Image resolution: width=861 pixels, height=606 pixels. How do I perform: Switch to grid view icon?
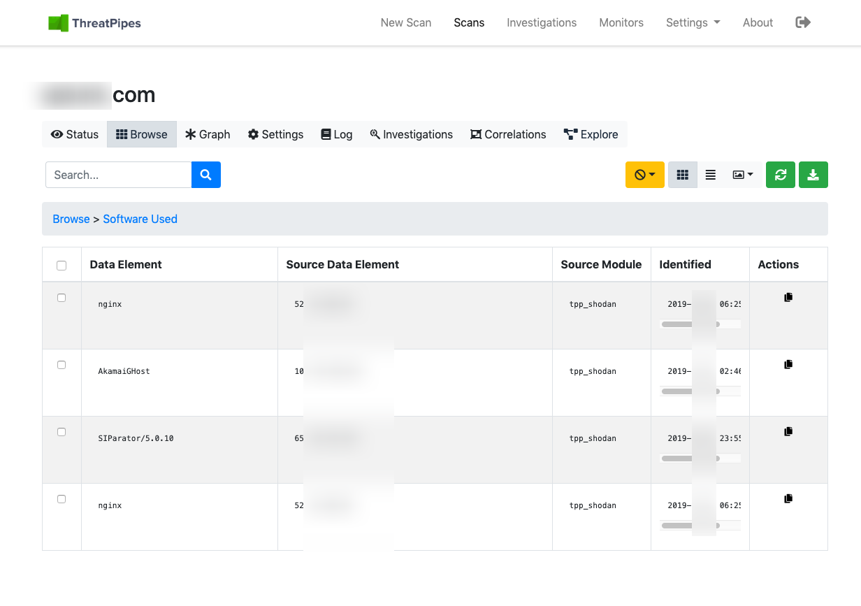click(x=683, y=175)
